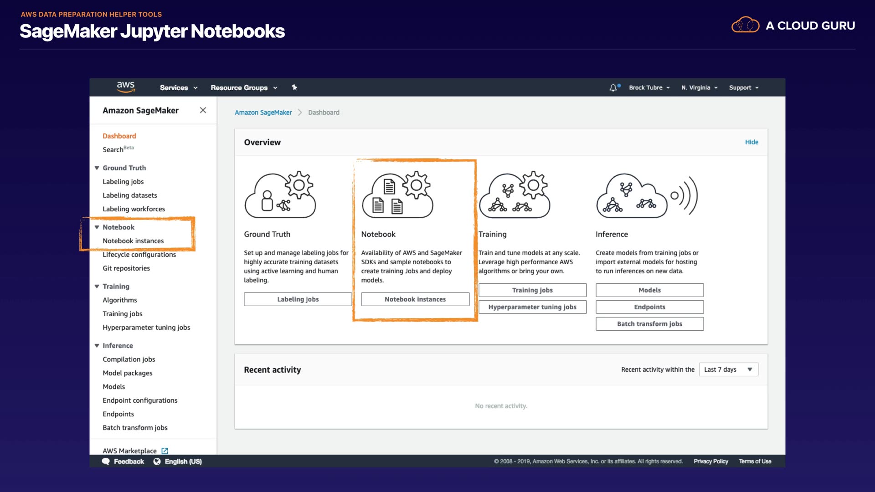Open the Last 7 days dropdown

coord(728,369)
